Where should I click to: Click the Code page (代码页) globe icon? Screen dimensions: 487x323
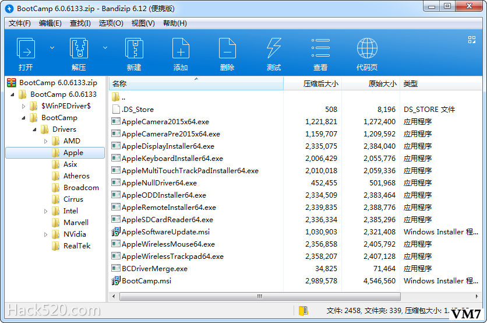367,48
